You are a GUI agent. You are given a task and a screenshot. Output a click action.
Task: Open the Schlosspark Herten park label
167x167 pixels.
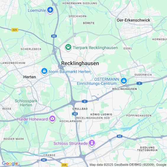[26, 103]
